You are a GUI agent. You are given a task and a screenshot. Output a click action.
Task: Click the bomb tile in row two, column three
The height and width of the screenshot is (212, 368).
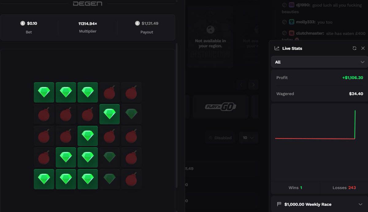pos(88,114)
